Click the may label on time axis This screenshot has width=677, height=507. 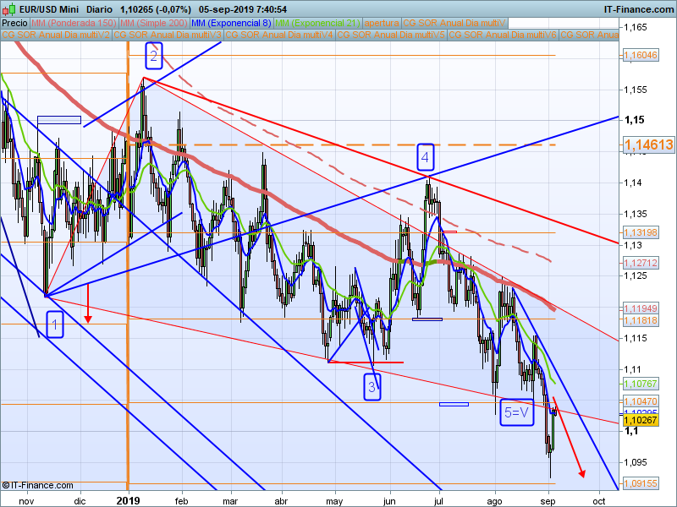click(x=334, y=501)
